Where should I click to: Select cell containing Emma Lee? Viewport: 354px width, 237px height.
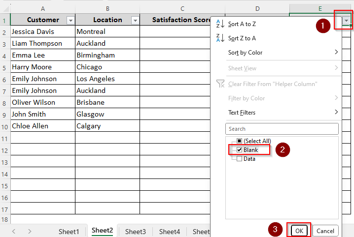[x=43, y=55]
